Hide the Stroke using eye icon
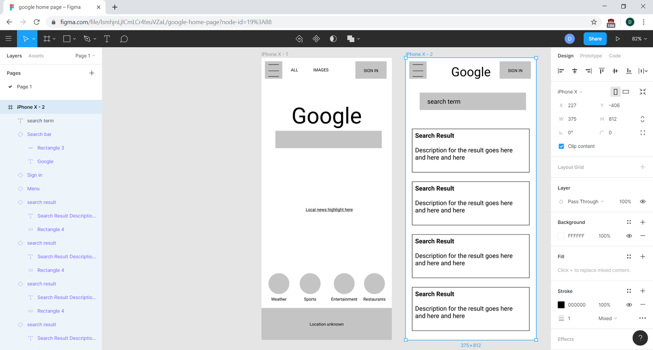The height and width of the screenshot is (350, 653). [629, 305]
